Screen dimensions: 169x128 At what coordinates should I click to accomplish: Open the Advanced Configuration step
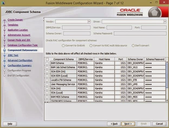[x=20, y=60]
